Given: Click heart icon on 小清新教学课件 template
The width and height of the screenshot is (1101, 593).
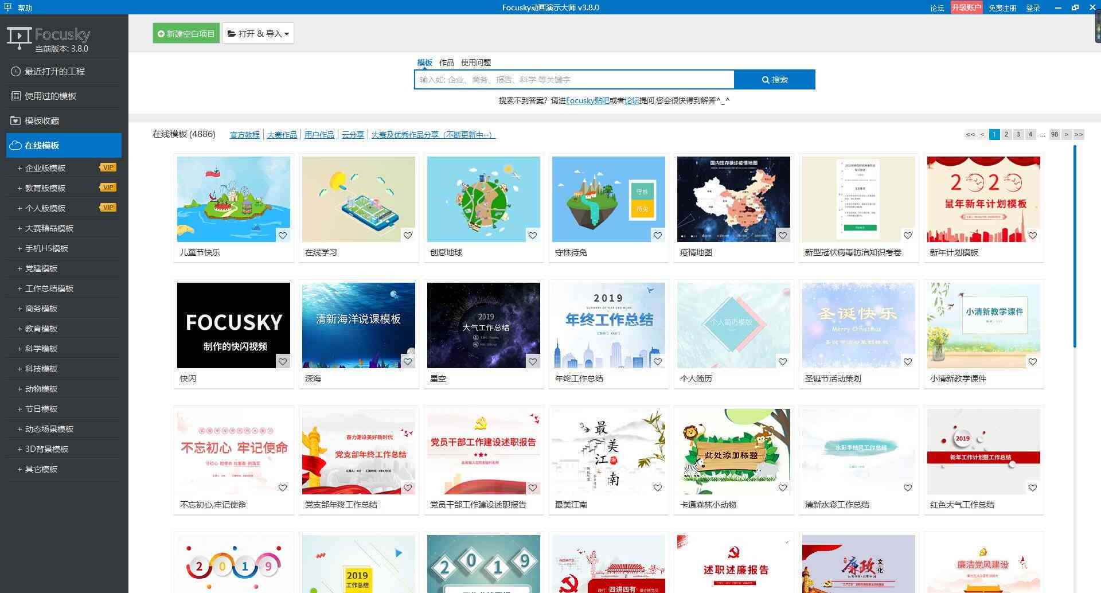Looking at the screenshot, I should coord(1033,361).
